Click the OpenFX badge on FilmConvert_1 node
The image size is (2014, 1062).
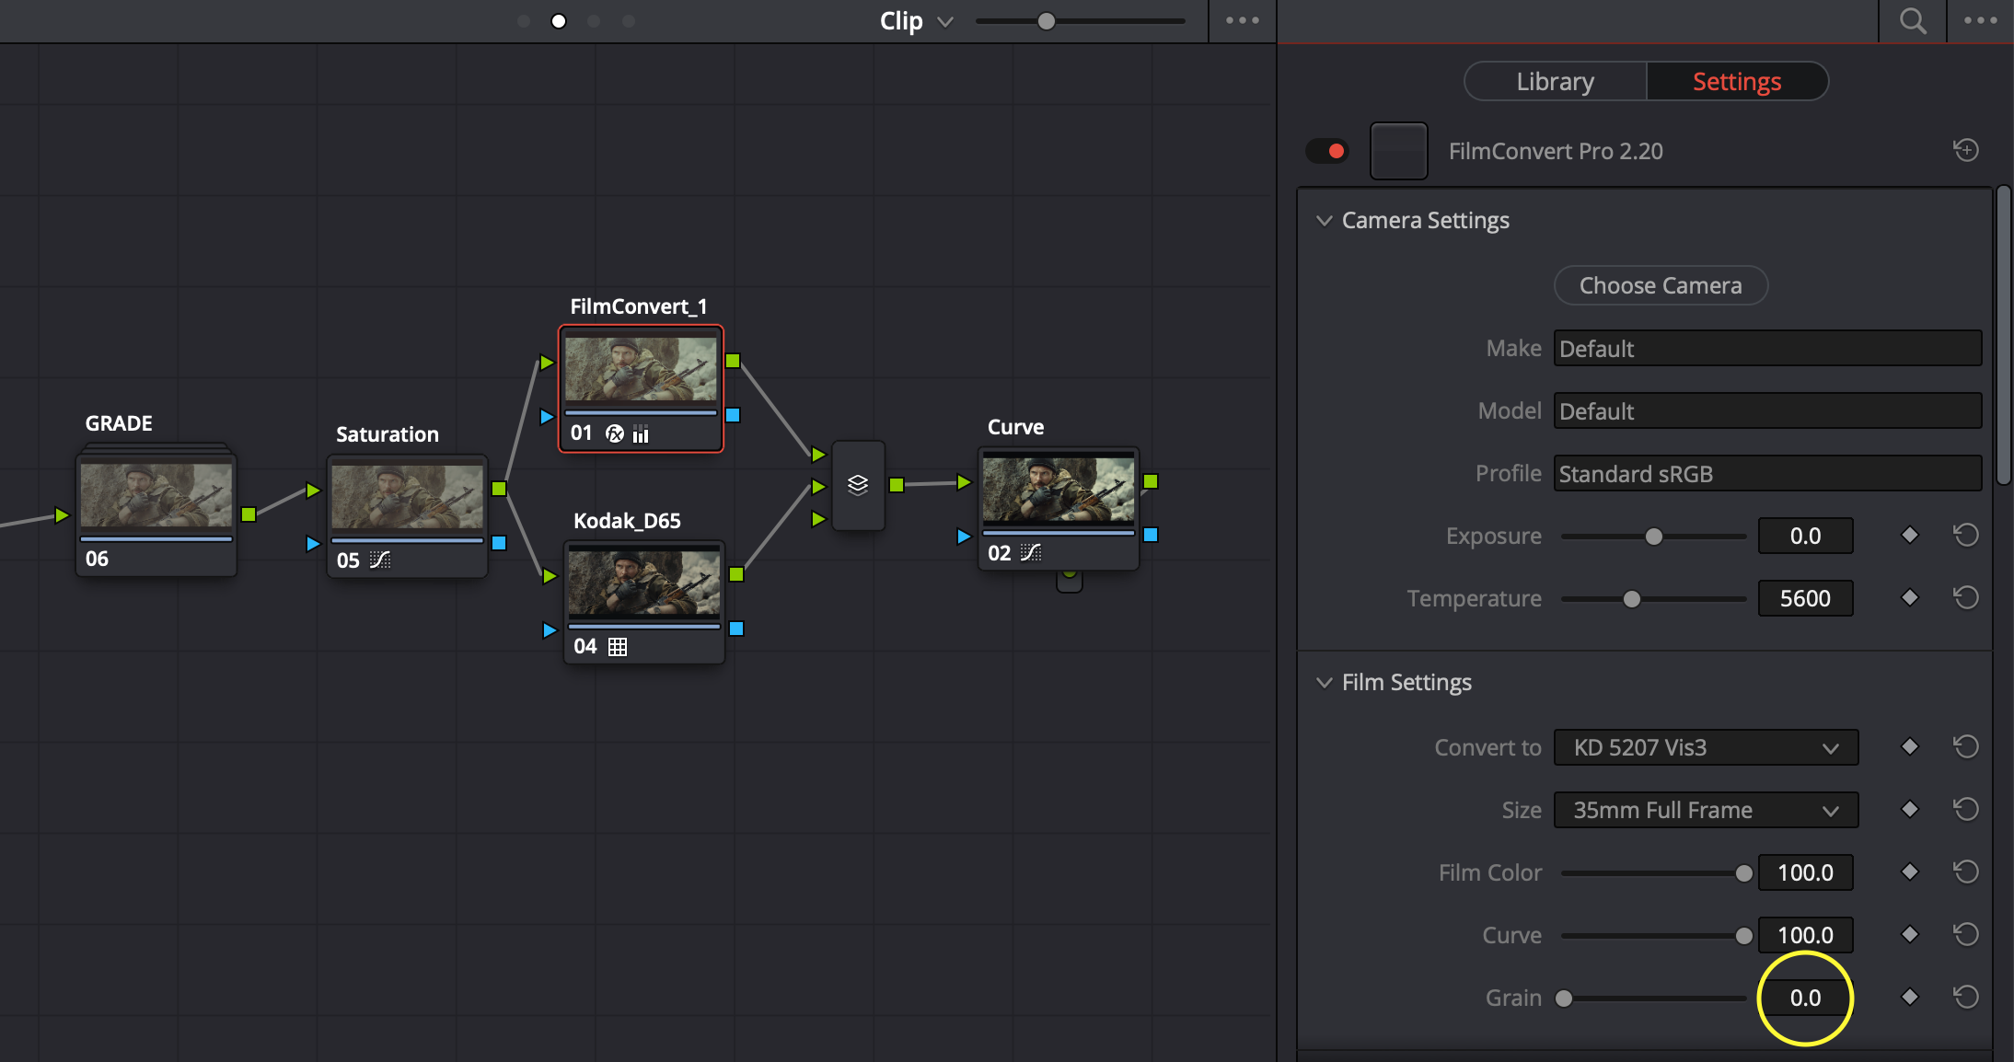pos(615,433)
